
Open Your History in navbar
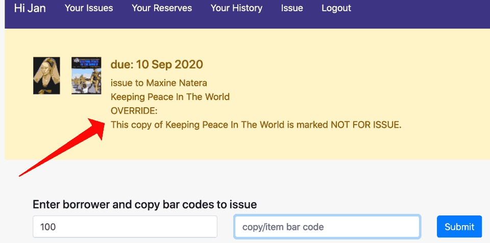[236, 8]
